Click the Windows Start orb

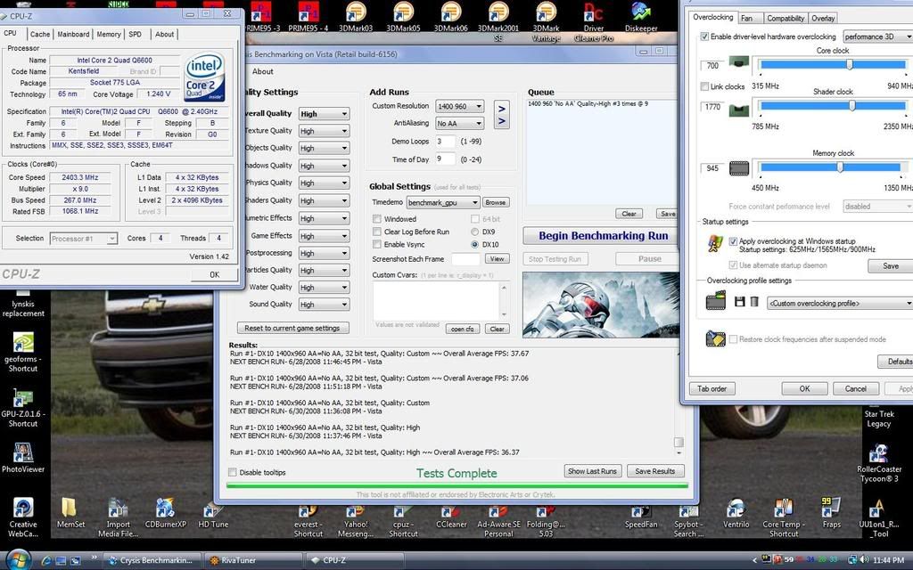pyautogui.click(x=18, y=559)
